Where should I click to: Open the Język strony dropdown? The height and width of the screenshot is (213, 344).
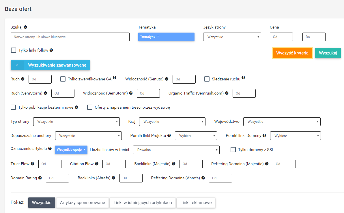coord(232,37)
